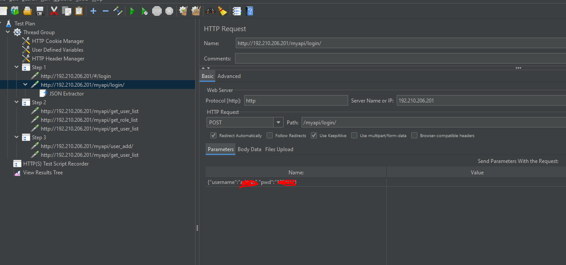This screenshot has height=265, width=566.
Task: Clear all results with double broom icon
Action: point(196,11)
